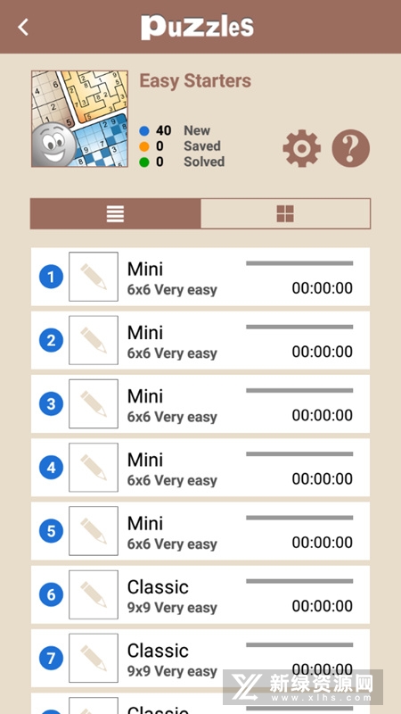Tap the orange Saved status dot
The height and width of the screenshot is (714, 401).
point(144,146)
